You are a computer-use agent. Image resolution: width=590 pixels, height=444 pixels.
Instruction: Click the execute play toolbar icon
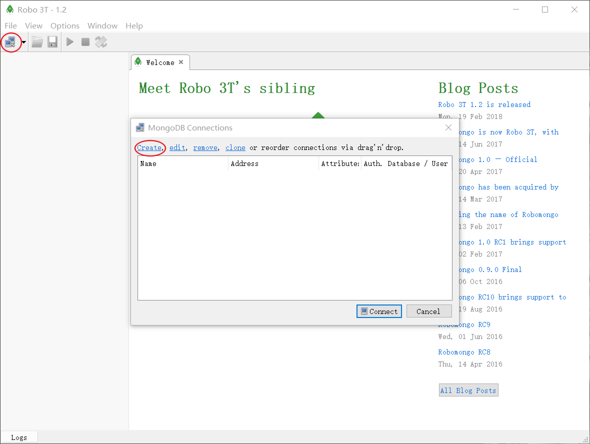pyautogui.click(x=70, y=42)
